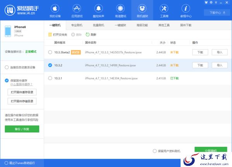Toggle 保留固件缓存 option
Viewport: 232px width, 167px height.
coord(7,80)
